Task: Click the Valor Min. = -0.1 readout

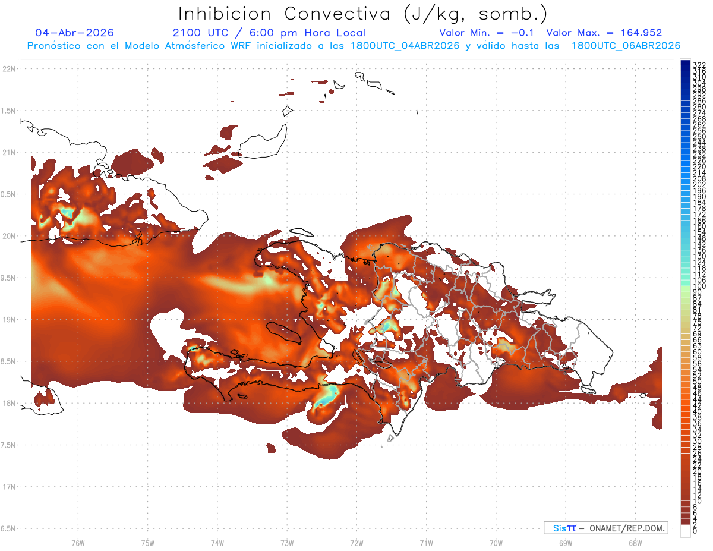Action: pyautogui.click(x=488, y=33)
